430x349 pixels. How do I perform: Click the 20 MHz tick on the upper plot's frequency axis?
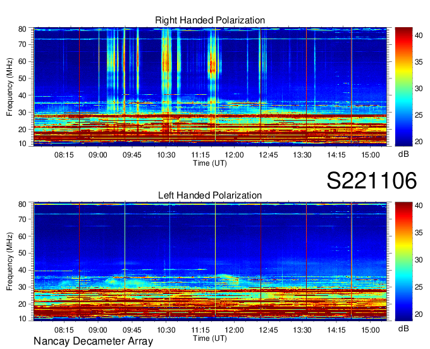coord(22,130)
